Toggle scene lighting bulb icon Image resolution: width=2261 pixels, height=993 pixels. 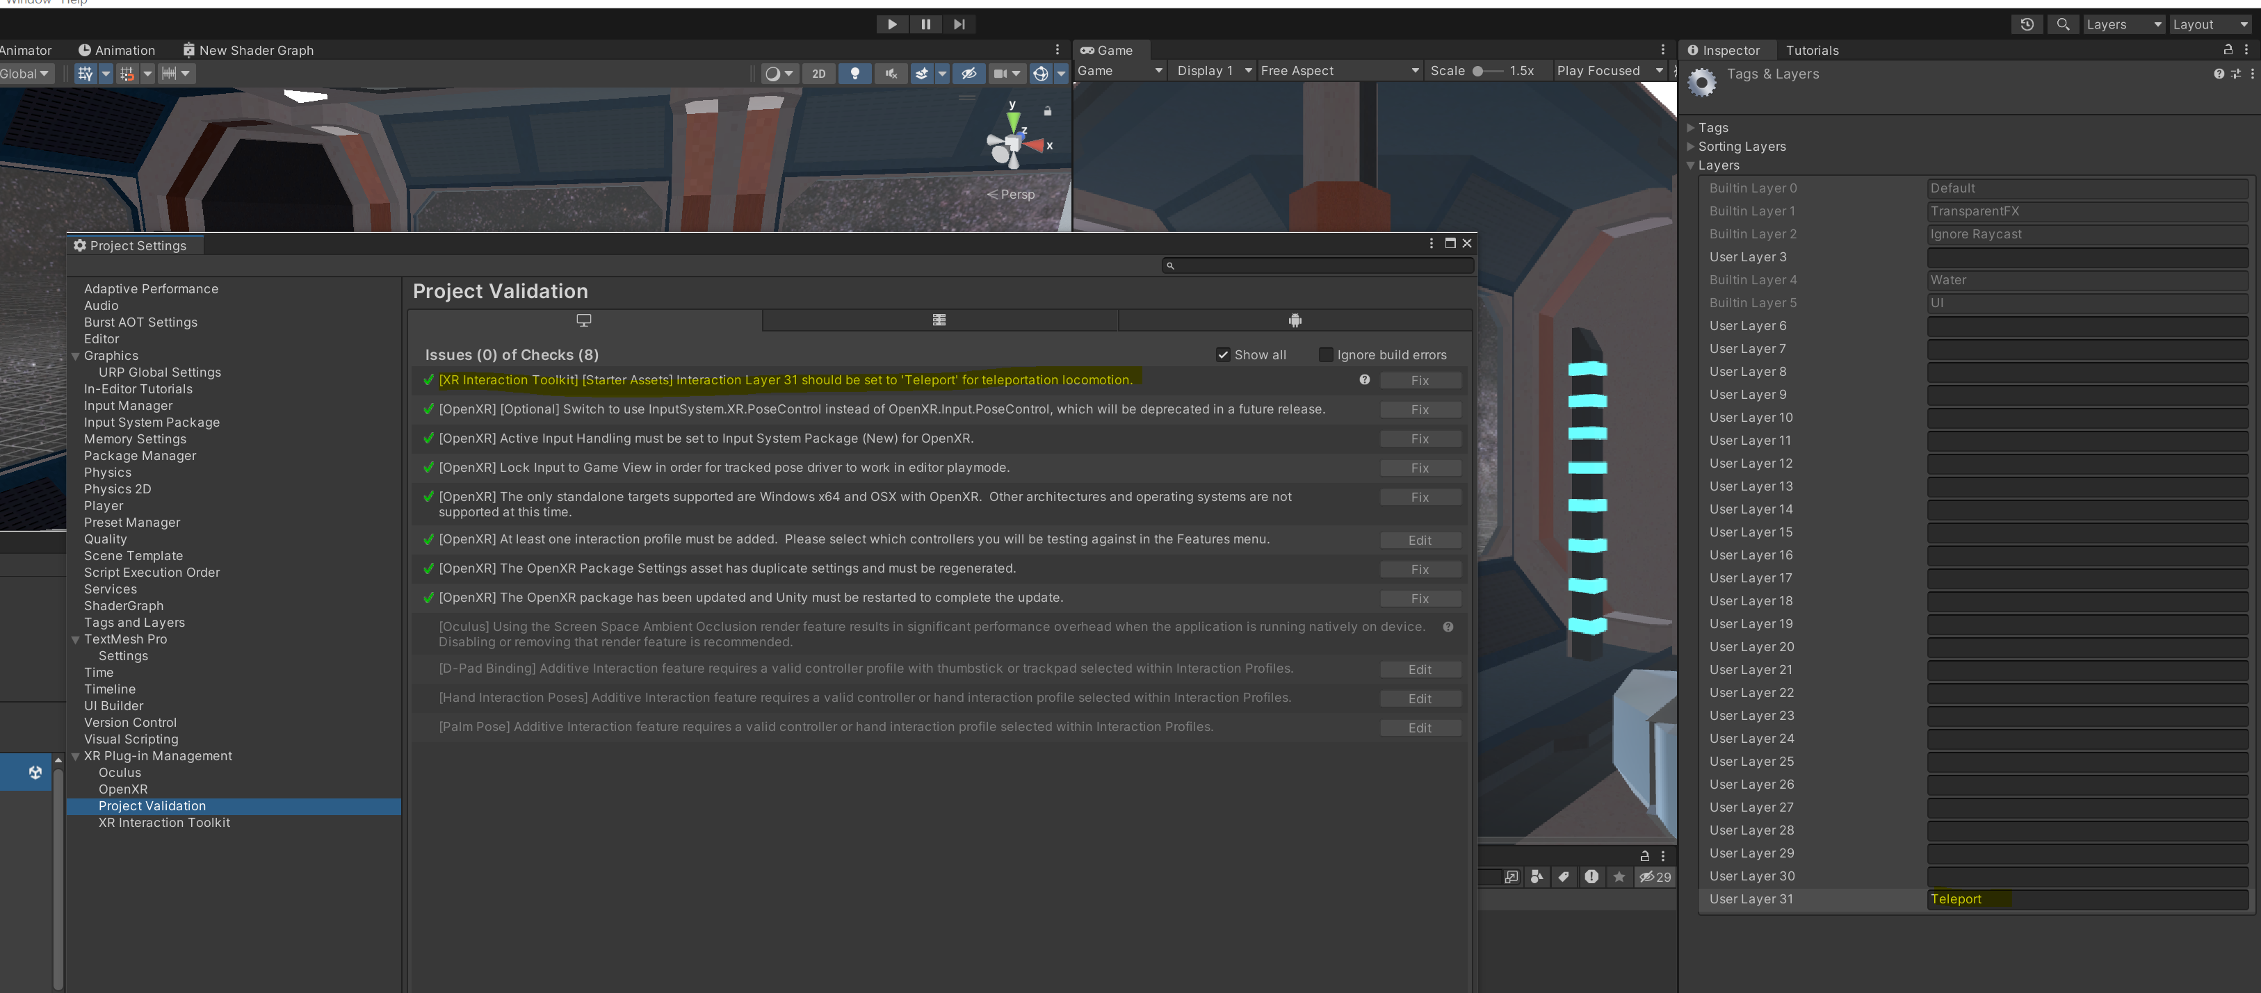point(854,74)
